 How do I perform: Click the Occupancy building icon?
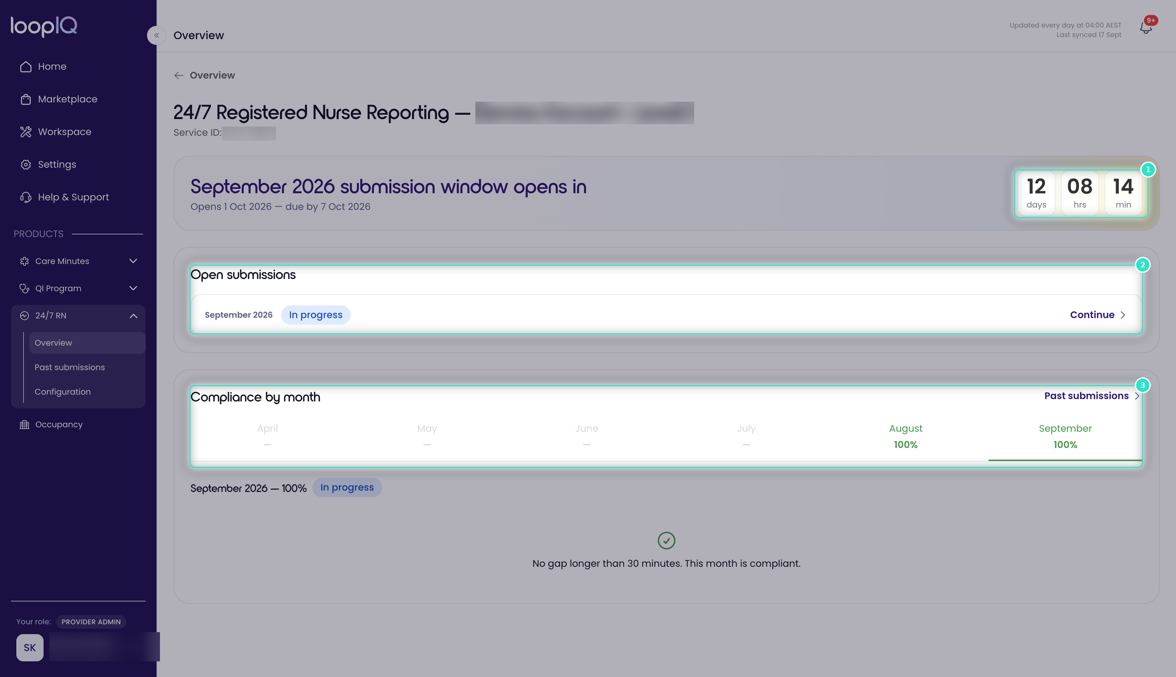(24, 425)
